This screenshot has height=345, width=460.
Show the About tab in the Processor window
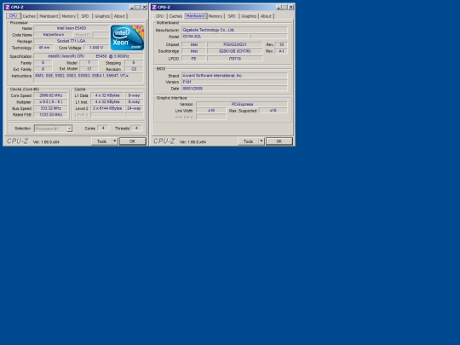pyautogui.click(x=119, y=16)
